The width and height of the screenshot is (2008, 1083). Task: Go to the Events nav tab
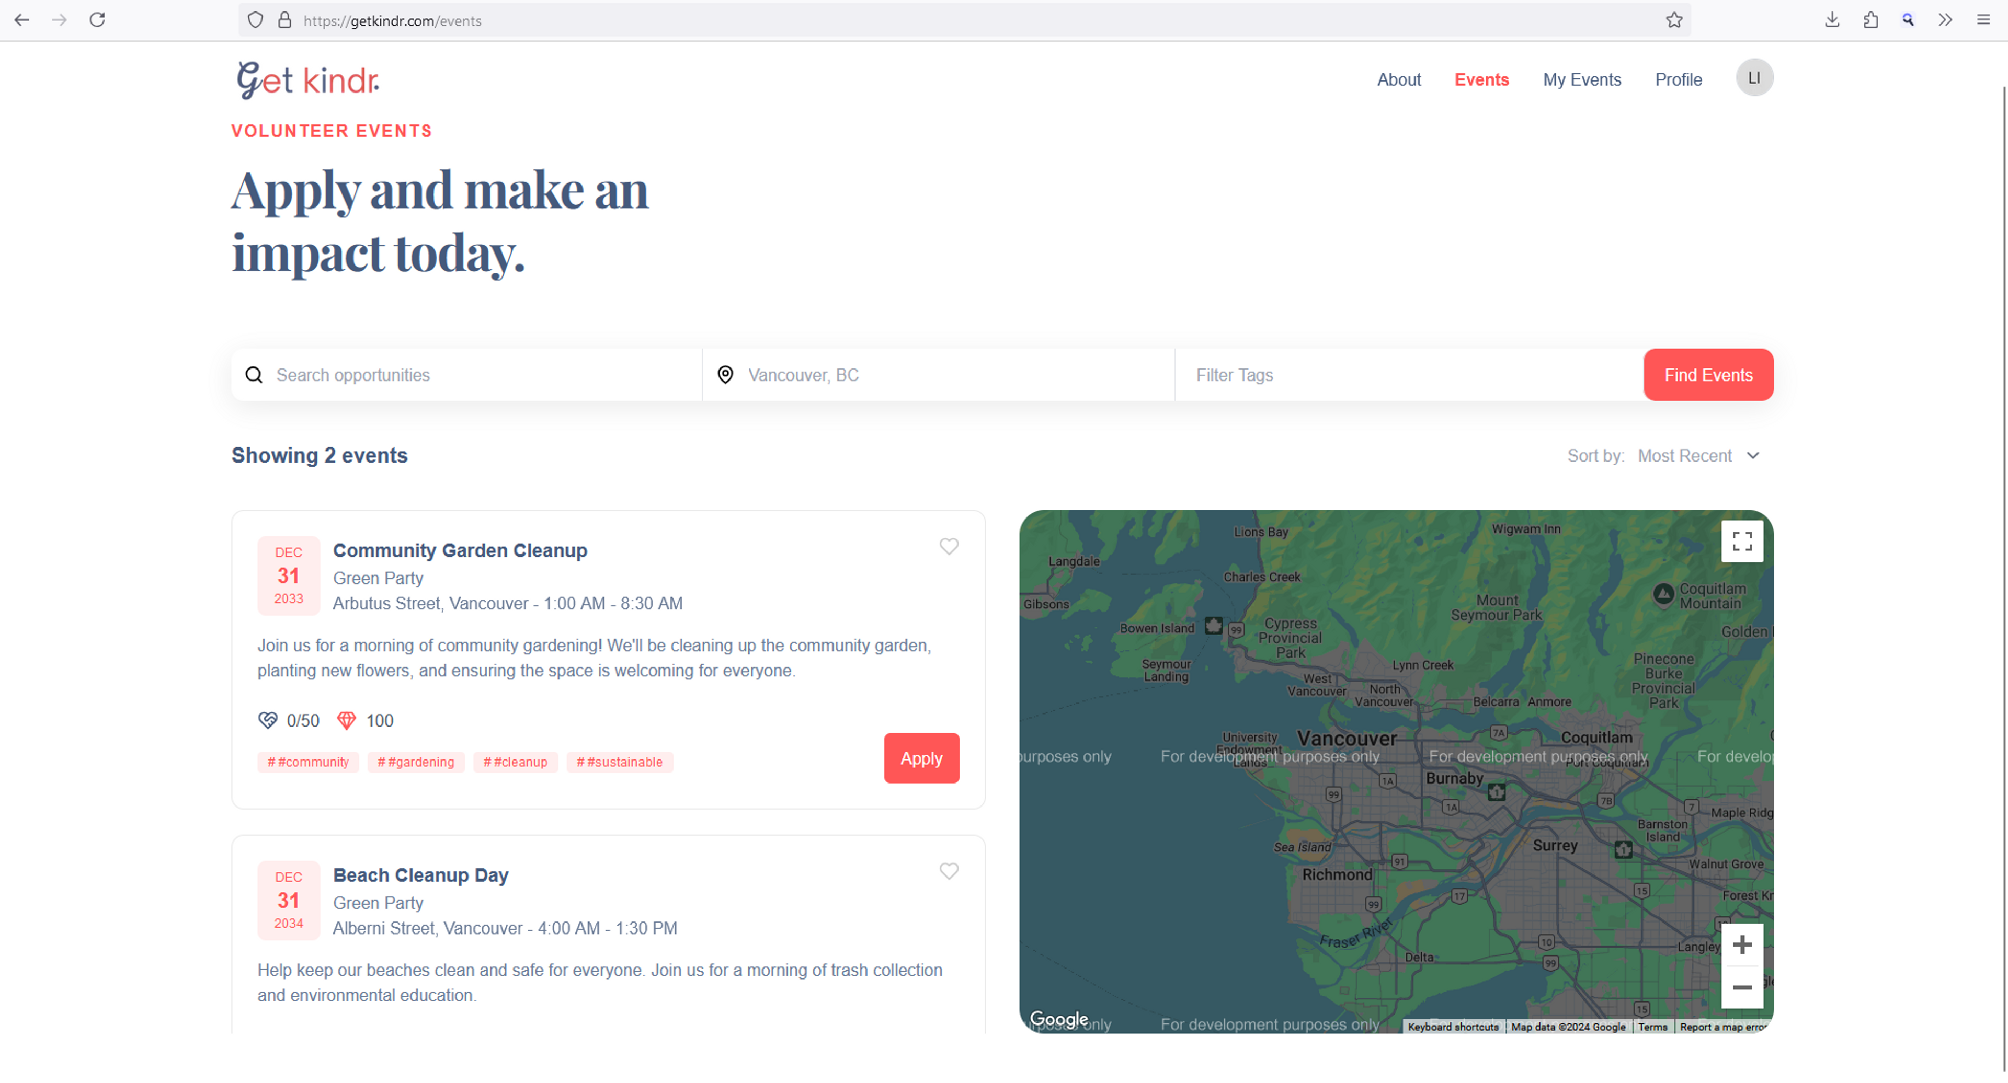(x=1481, y=79)
